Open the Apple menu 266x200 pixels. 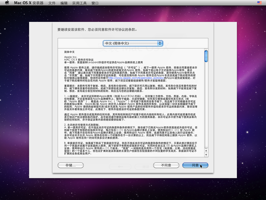[x=7, y=3]
